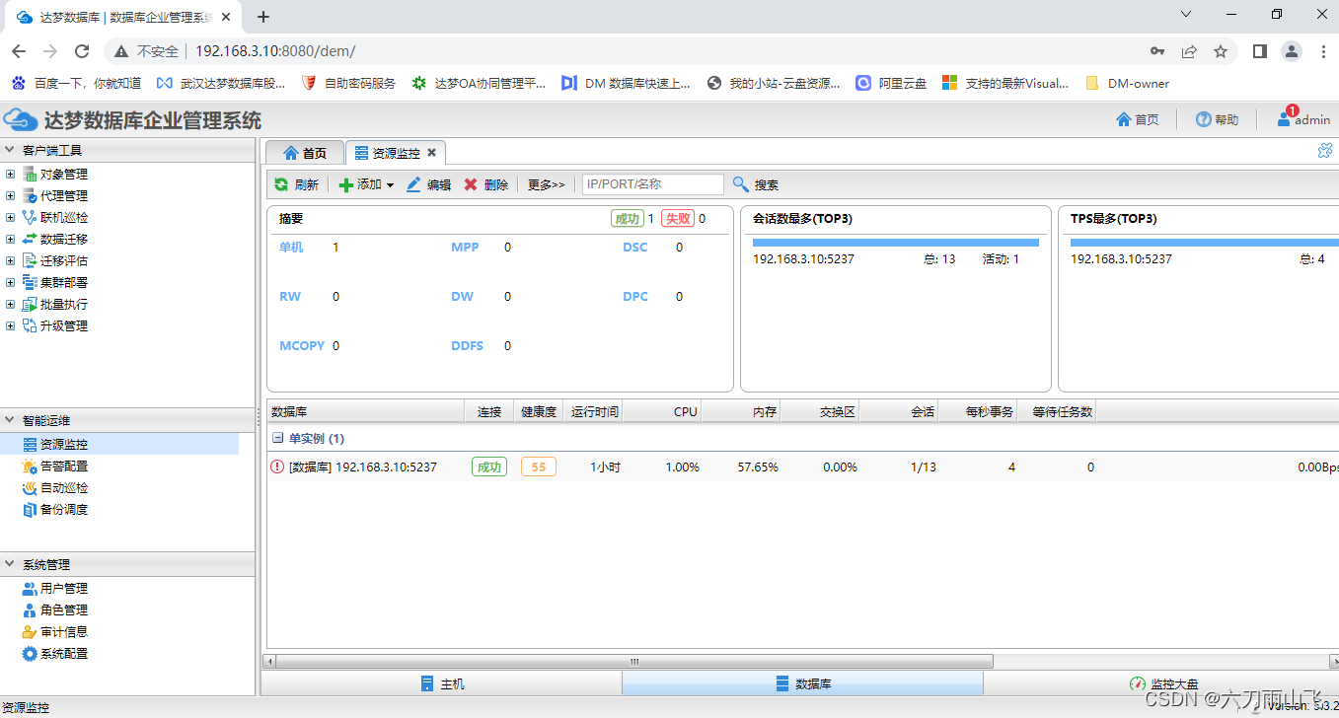Click the 联机巡检 stethoscope icon
This screenshot has height=718, width=1339.
click(x=30, y=217)
